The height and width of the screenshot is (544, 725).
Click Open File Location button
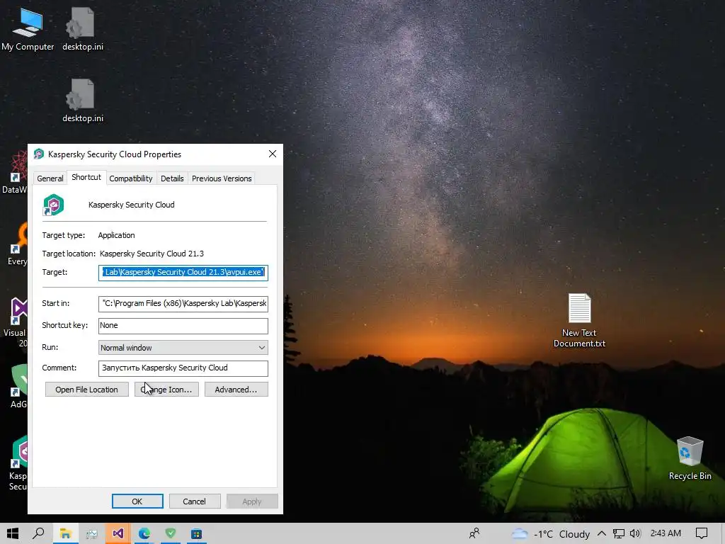pos(87,390)
